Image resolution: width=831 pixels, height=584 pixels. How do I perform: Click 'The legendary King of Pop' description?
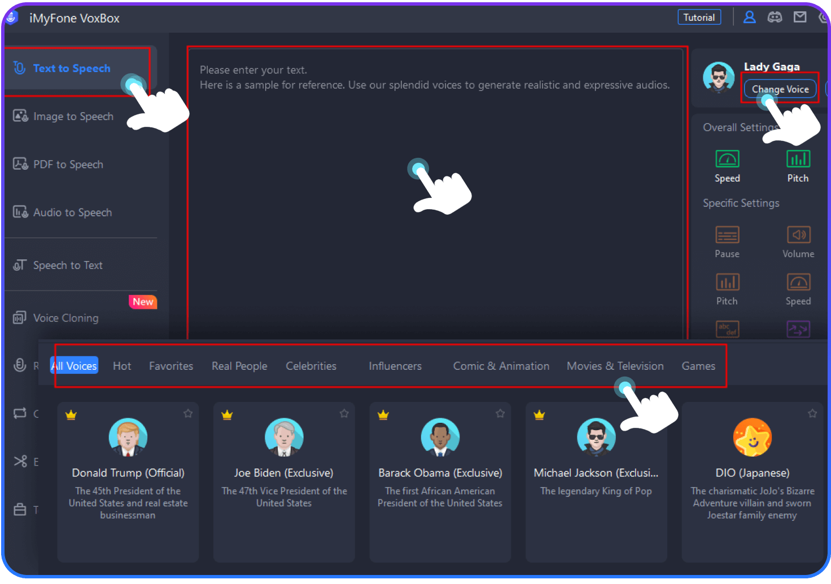596,491
